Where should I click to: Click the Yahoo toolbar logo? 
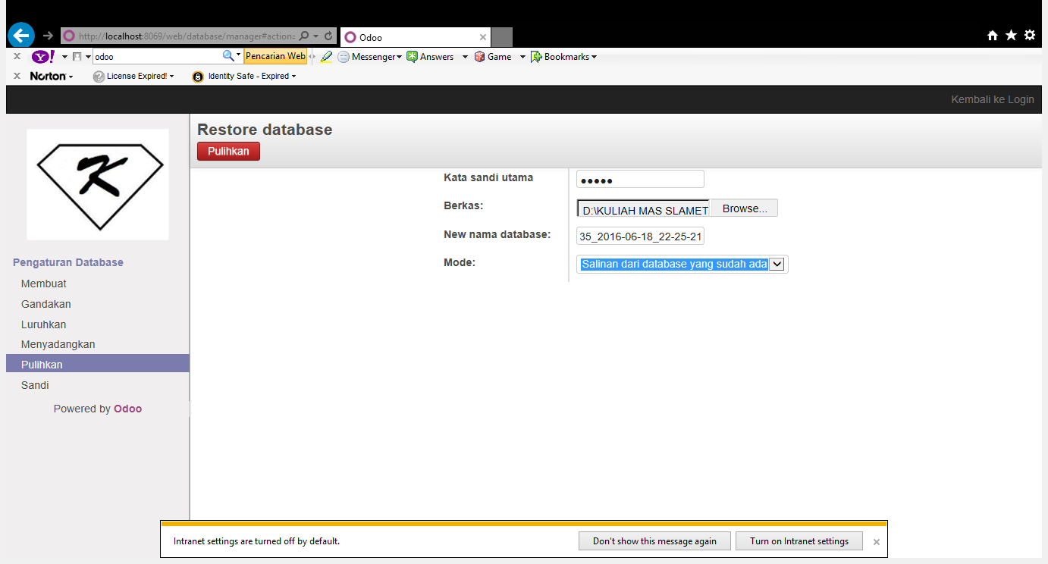coord(42,57)
